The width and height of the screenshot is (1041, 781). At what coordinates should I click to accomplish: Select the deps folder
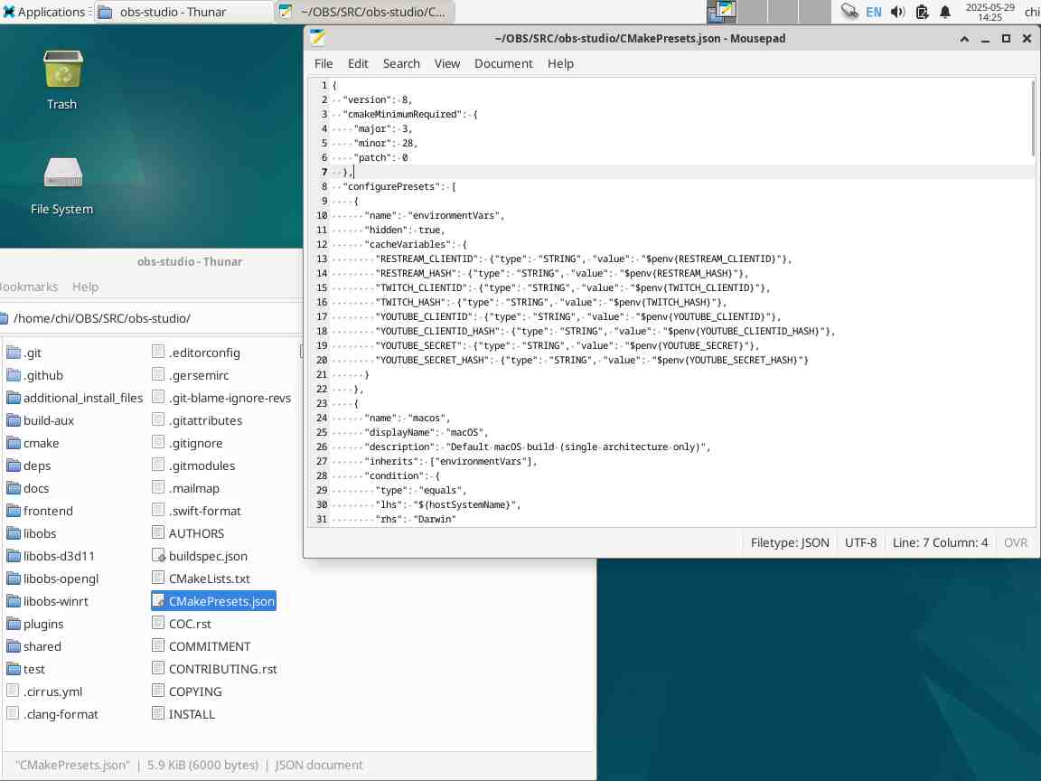tap(29, 466)
